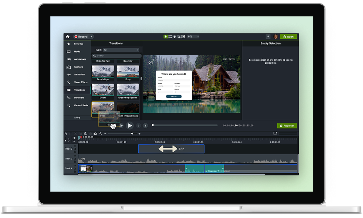Click the Track 1 clip thumbnail
Screen dimensions: 363x218
pyautogui.click(x=86, y=168)
